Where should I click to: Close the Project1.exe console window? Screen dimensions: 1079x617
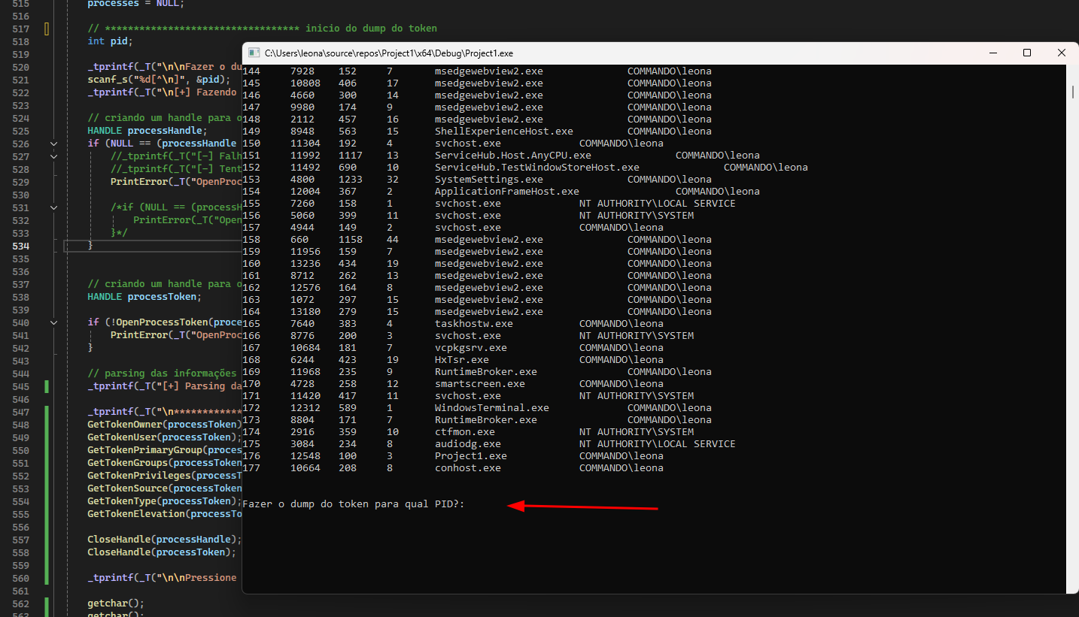pos(1061,53)
